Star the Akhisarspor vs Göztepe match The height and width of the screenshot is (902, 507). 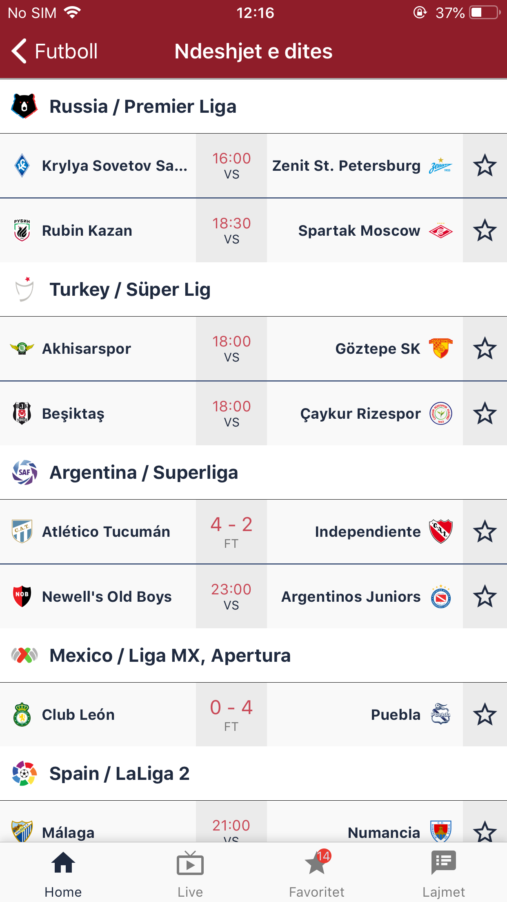pyautogui.click(x=485, y=348)
